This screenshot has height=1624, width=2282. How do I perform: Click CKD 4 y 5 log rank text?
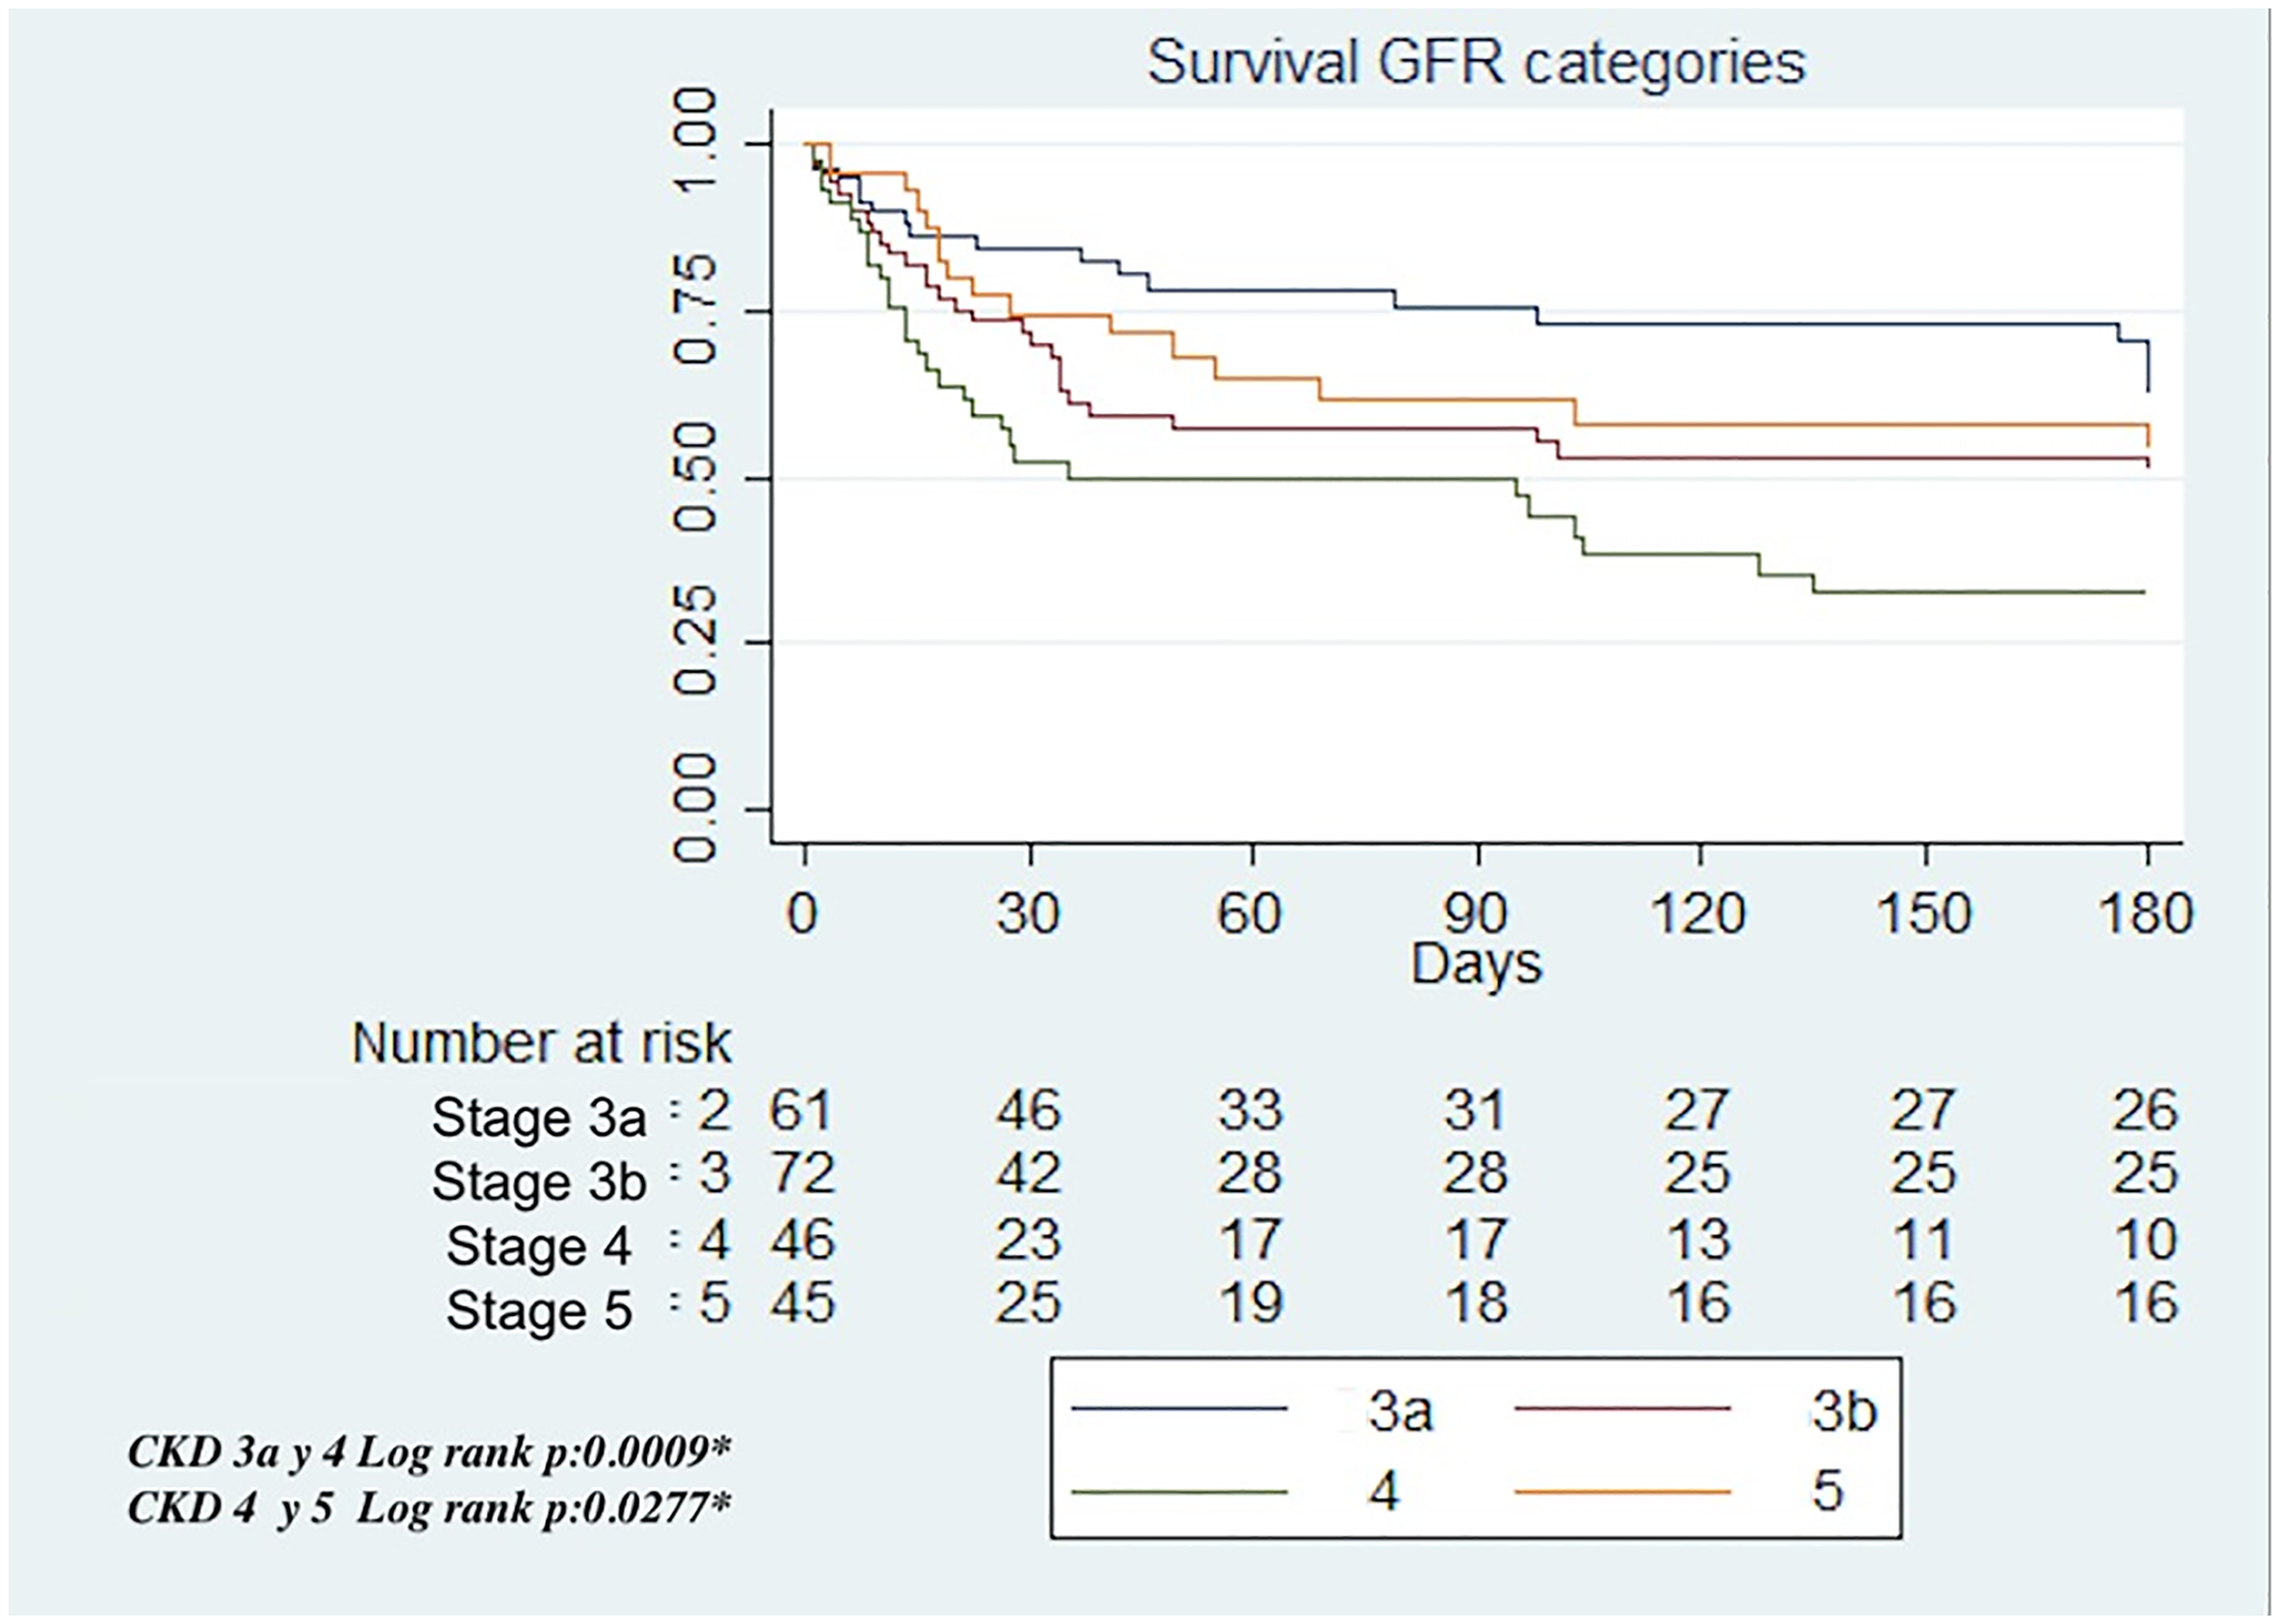tap(430, 1508)
